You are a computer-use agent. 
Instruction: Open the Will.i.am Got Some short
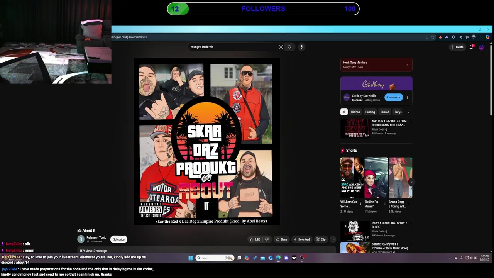point(352,178)
